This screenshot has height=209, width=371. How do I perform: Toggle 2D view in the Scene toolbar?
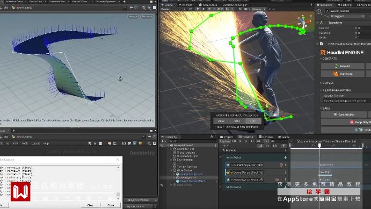pyautogui.click(x=191, y=9)
